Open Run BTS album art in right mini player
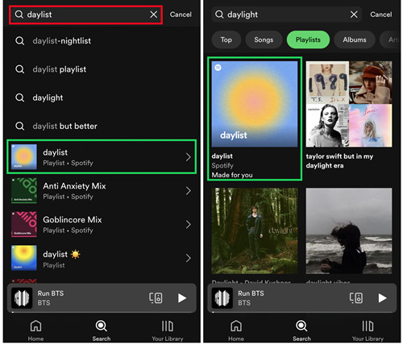 (x=222, y=298)
